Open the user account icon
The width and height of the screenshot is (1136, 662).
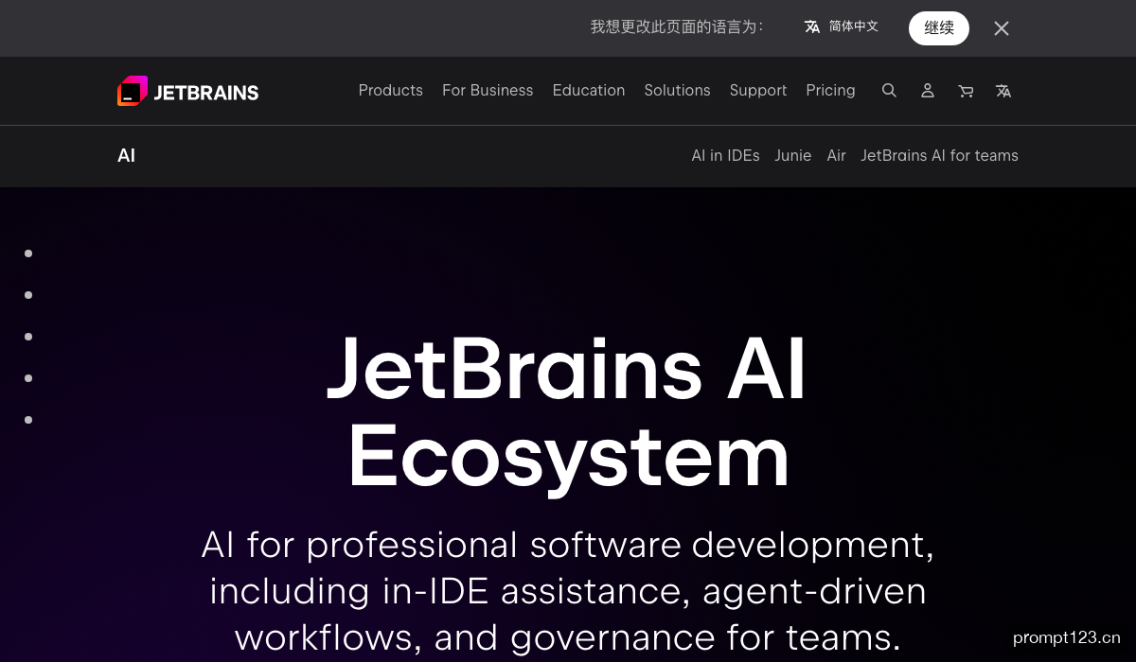(x=928, y=91)
